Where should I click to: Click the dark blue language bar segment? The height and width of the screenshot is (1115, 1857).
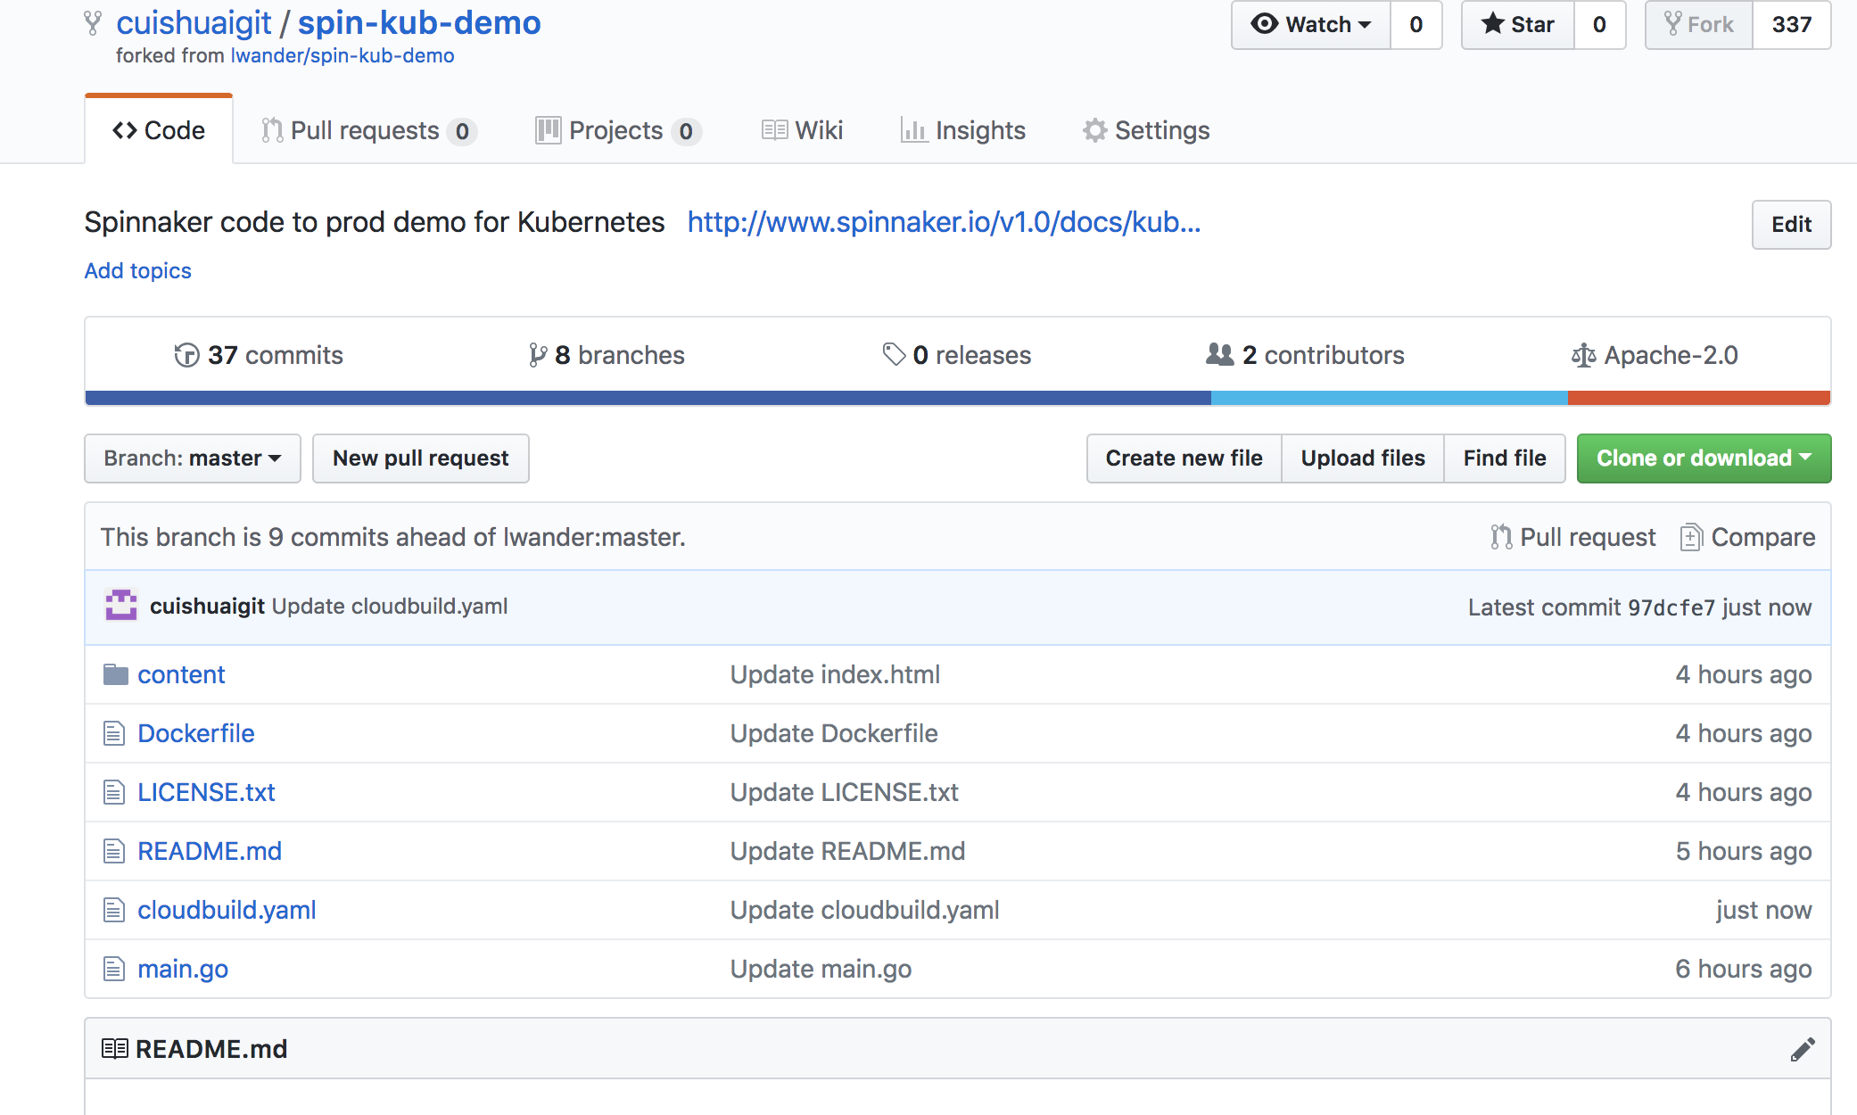click(648, 398)
